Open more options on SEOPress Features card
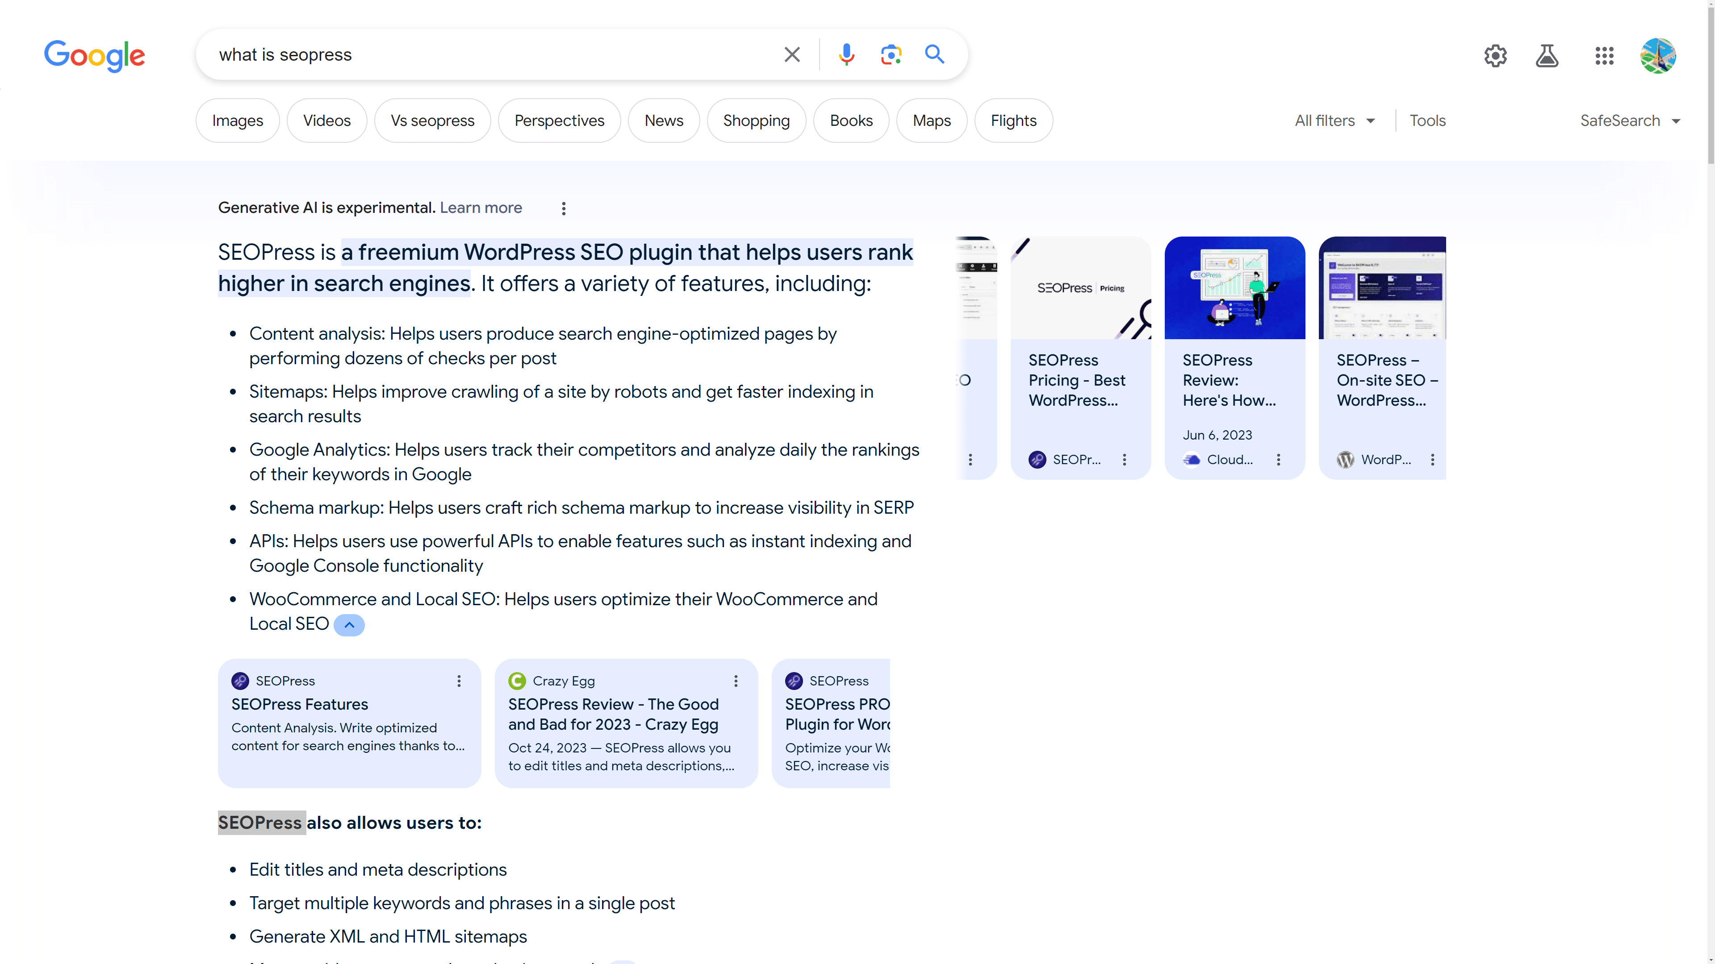Viewport: 1715px width, 964px height. click(459, 681)
